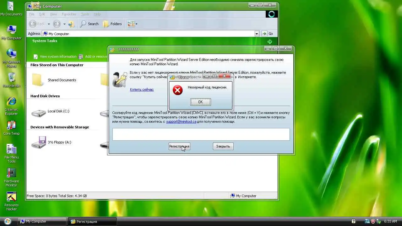Open Tools menu in My Computer
This screenshot has width=402, height=226.
pyautogui.click(x=85, y=14)
